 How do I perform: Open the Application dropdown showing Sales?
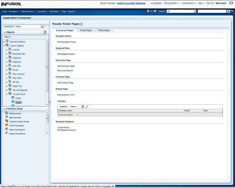click(42, 26)
